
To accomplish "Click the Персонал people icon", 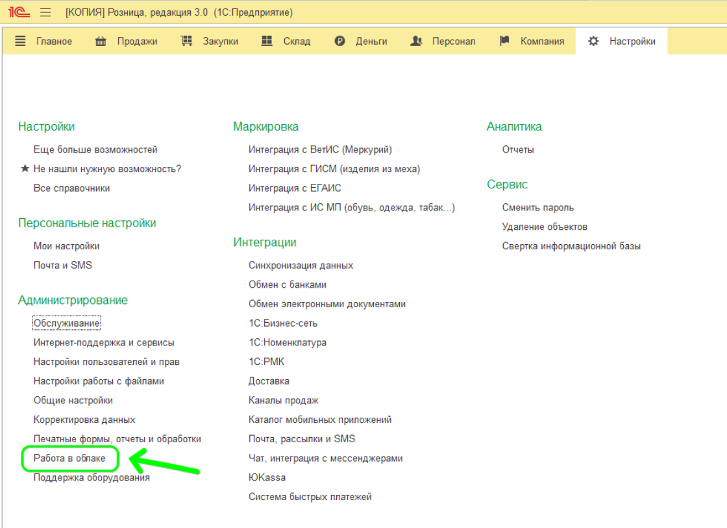I will tap(416, 42).
